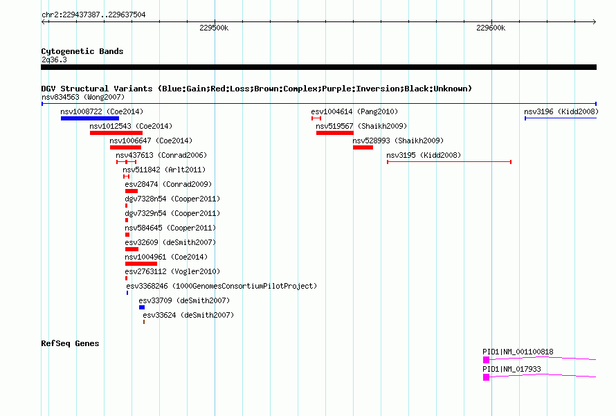Select the PID1|NM_001100818 gene label
Screen dimensions: 616x416
click(518, 352)
